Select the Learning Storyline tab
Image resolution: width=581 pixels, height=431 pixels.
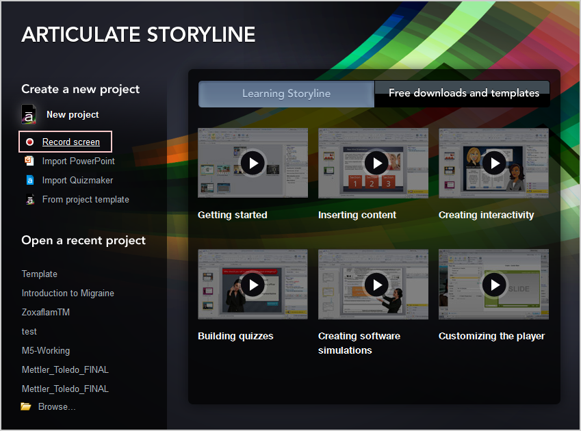click(286, 94)
